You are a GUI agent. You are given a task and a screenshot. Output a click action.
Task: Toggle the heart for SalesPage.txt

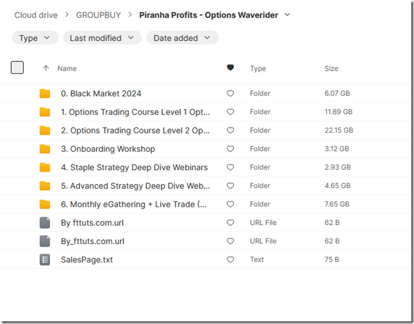(230, 260)
